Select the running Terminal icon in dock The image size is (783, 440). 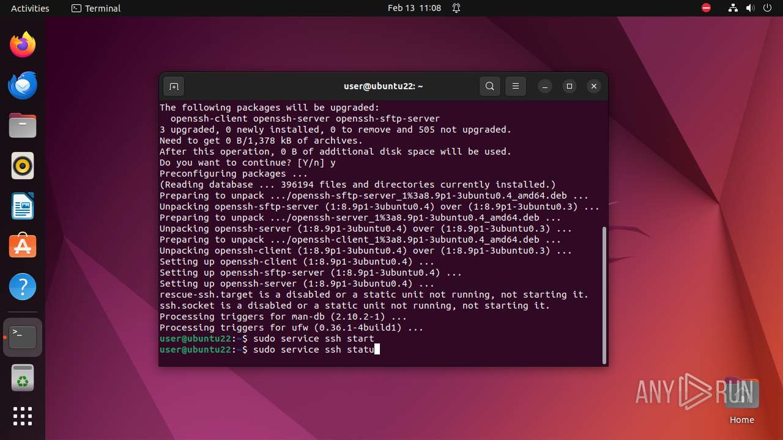coord(23,337)
